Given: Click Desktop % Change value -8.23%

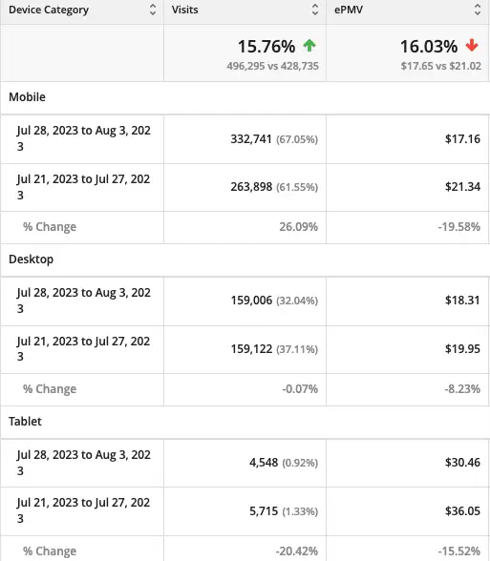Looking at the screenshot, I should point(462,389).
